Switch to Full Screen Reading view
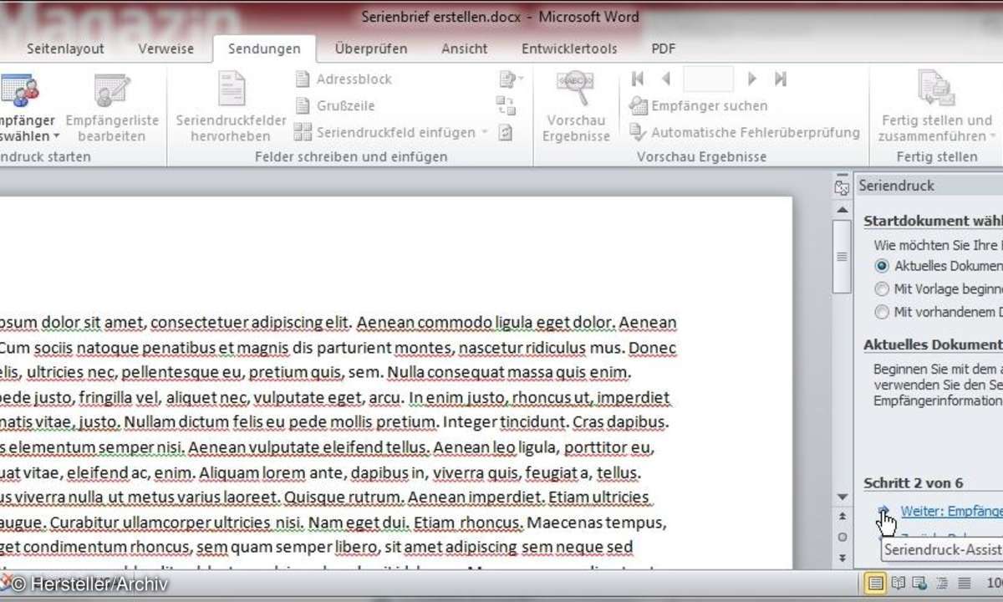Screen dimensions: 1003x602 point(899,582)
